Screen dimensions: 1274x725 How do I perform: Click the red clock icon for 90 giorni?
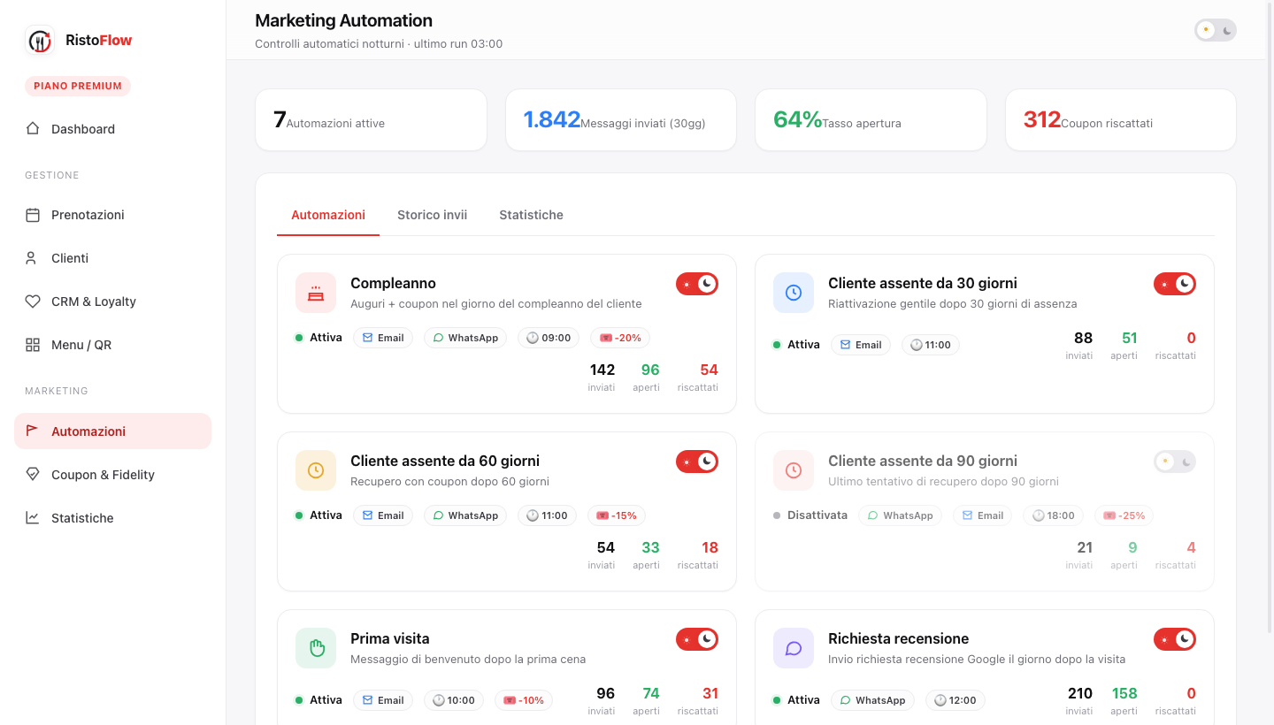(x=794, y=470)
